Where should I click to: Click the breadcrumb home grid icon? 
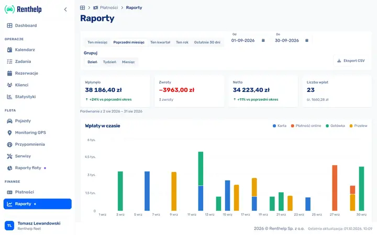click(x=83, y=8)
